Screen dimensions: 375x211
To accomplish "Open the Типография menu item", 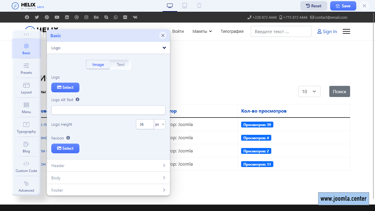I will (232, 31).
